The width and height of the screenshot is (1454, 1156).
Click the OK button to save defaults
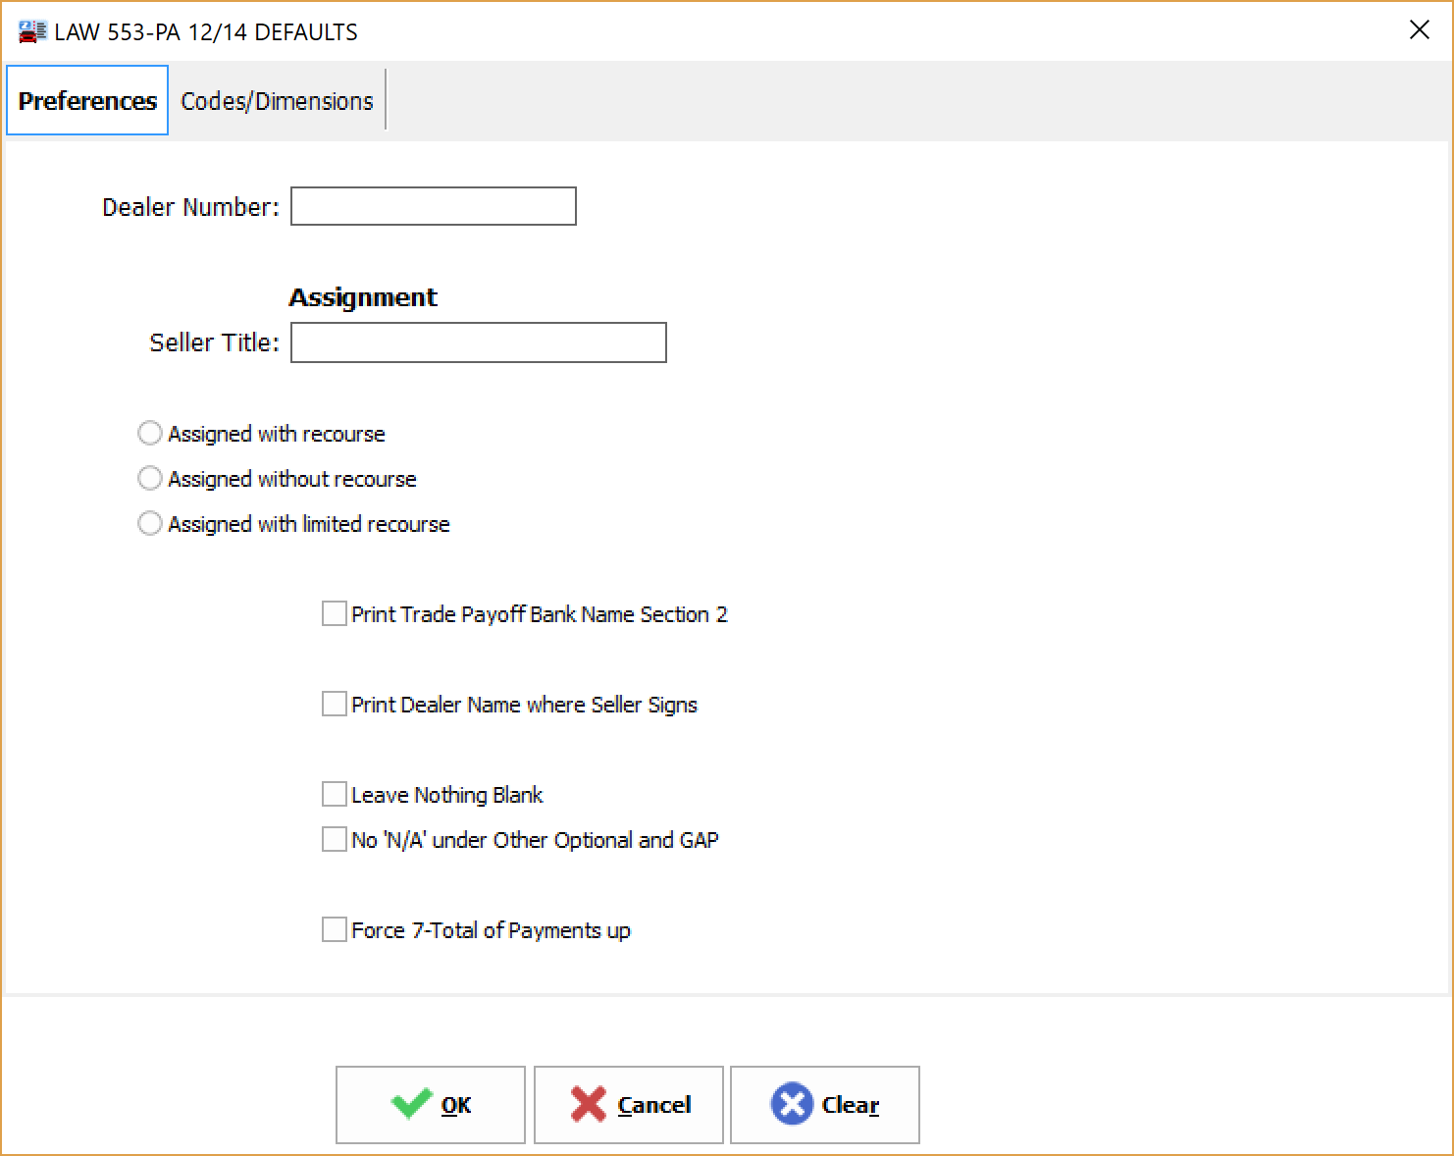point(431,1103)
